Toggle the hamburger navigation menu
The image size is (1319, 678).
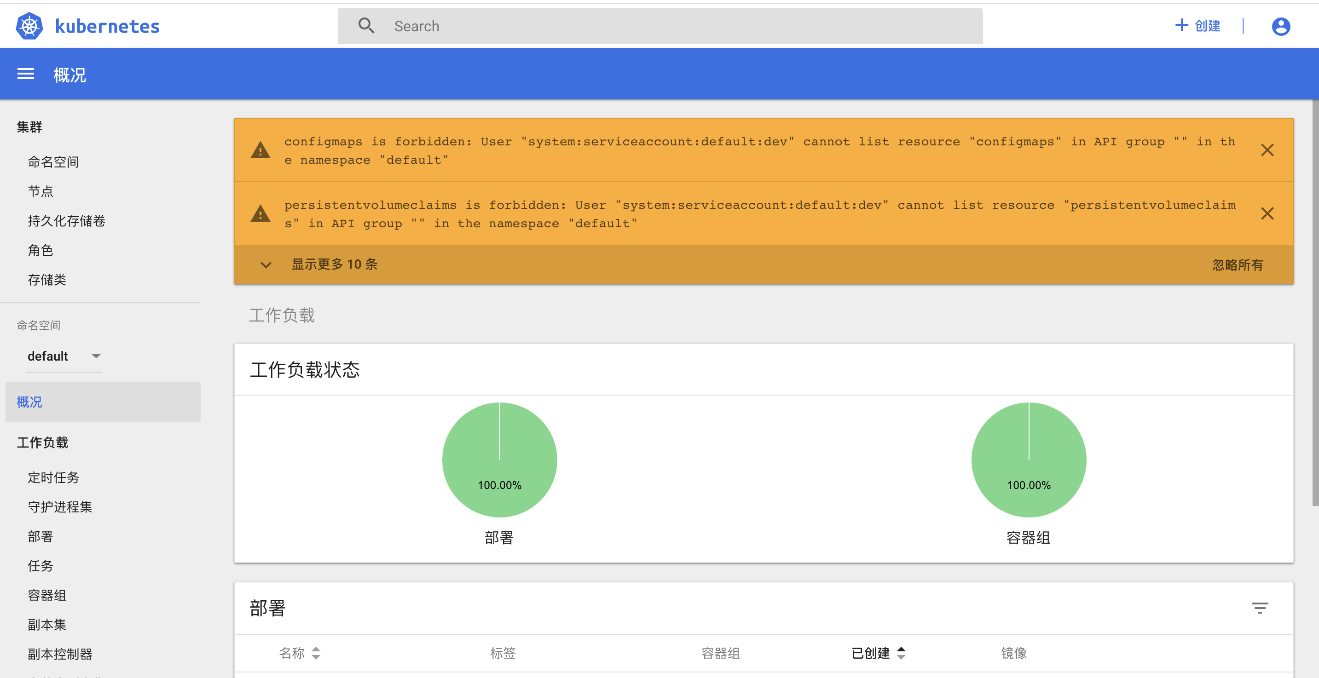point(26,75)
